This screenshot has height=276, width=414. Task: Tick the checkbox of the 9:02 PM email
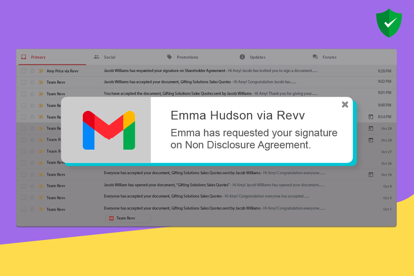tap(24, 82)
